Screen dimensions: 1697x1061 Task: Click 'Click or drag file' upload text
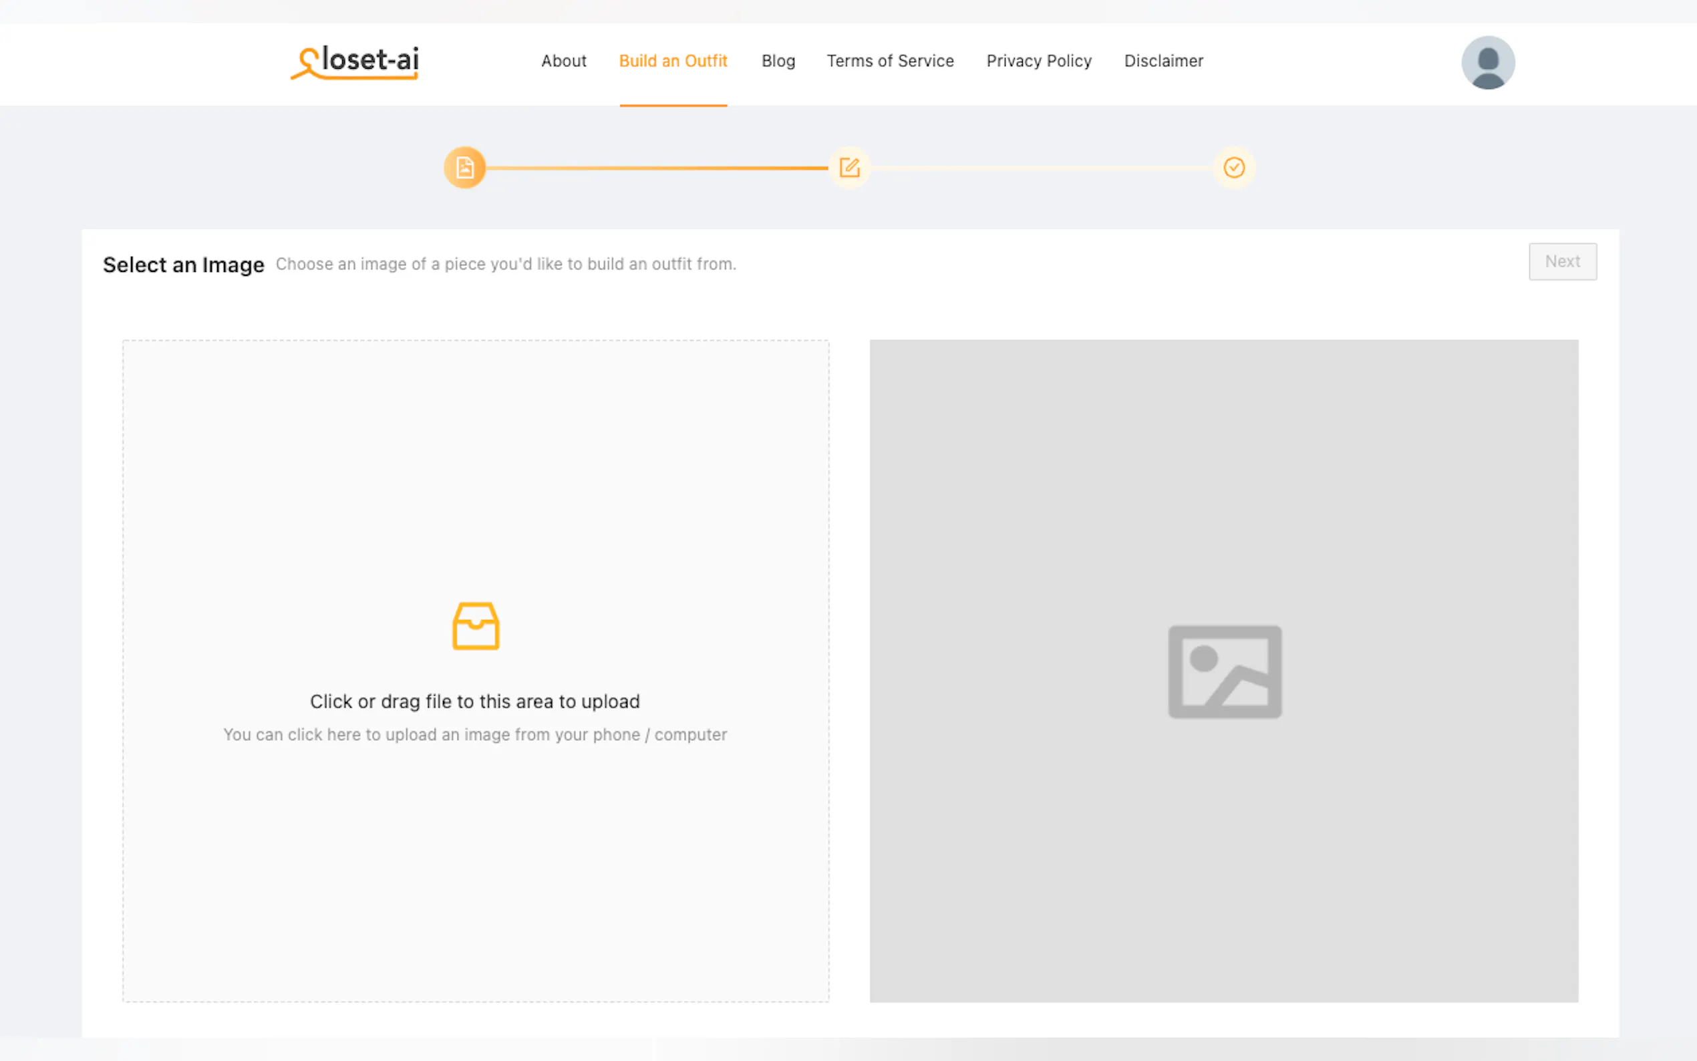[475, 702]
